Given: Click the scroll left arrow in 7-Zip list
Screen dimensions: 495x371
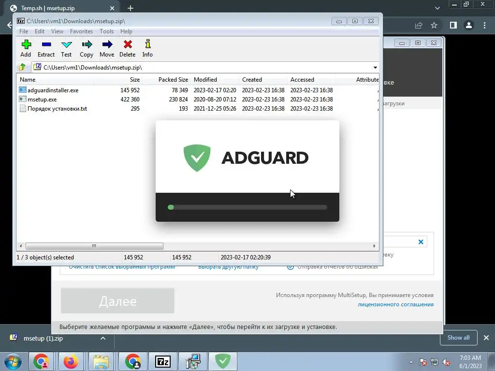Looking at the screenshot, I should 21,246.
